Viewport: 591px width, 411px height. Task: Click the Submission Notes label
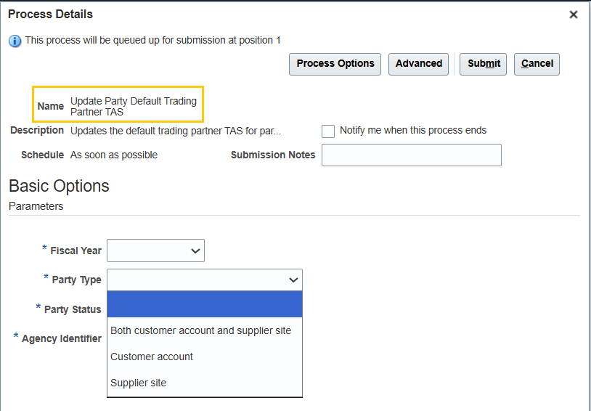pos(273,155)
